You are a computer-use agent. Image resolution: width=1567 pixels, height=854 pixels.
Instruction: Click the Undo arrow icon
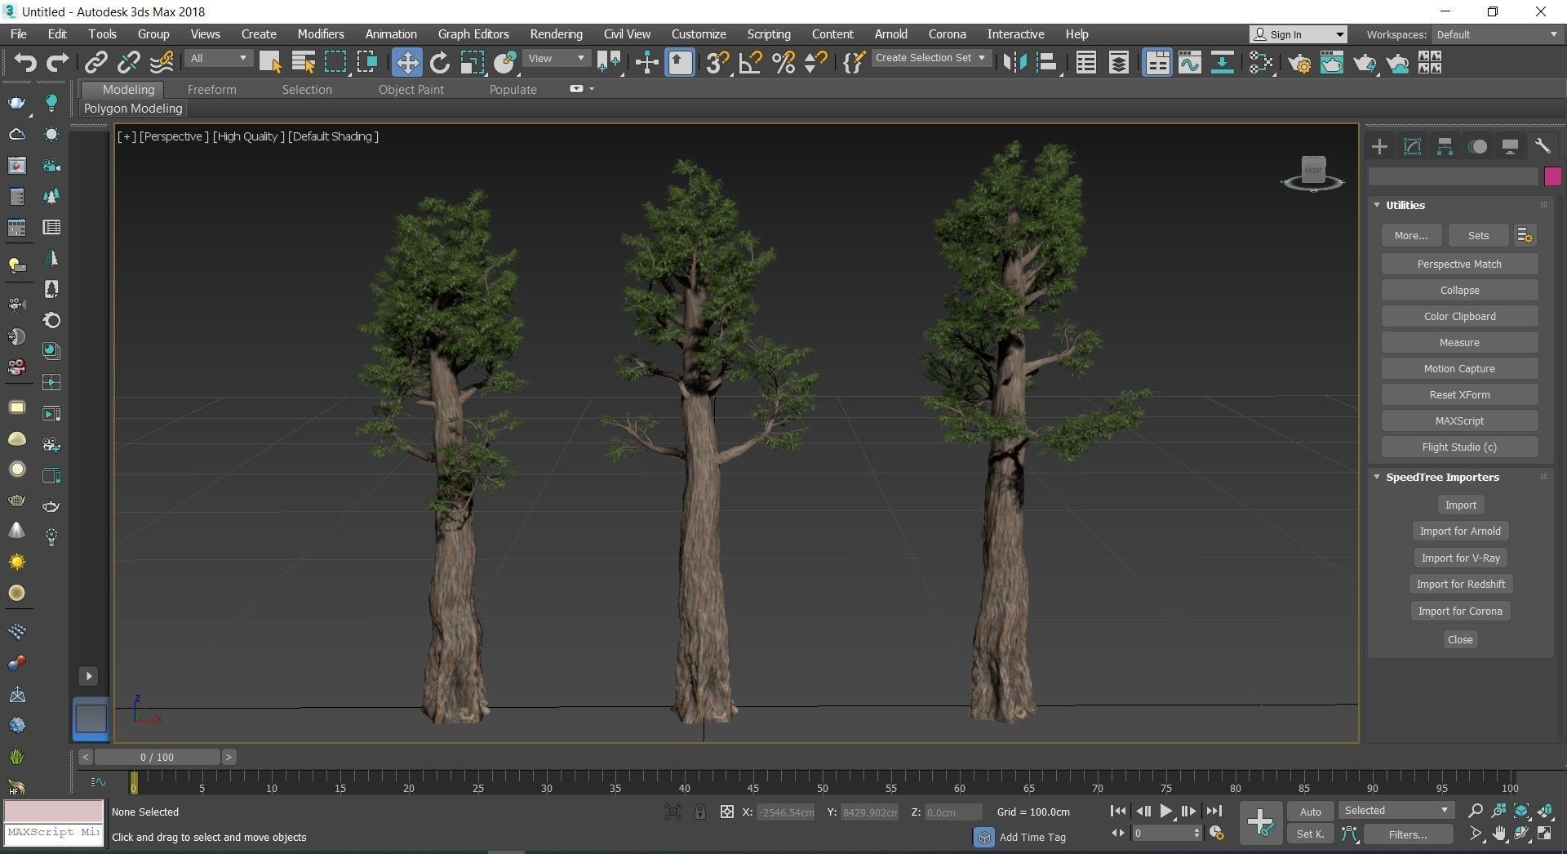point(25,62)
